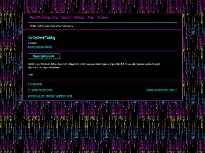205x153 pixels.
Task: Click the magenta circle fun fact icon
Action: 31,26
